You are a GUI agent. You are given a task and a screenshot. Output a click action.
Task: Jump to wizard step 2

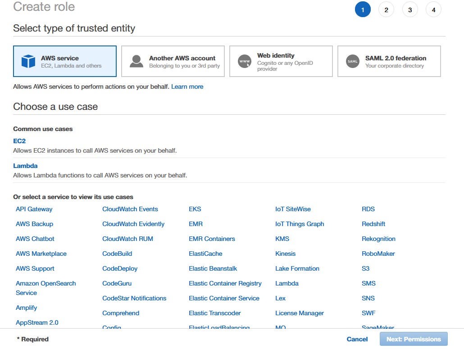coord(386,9)
